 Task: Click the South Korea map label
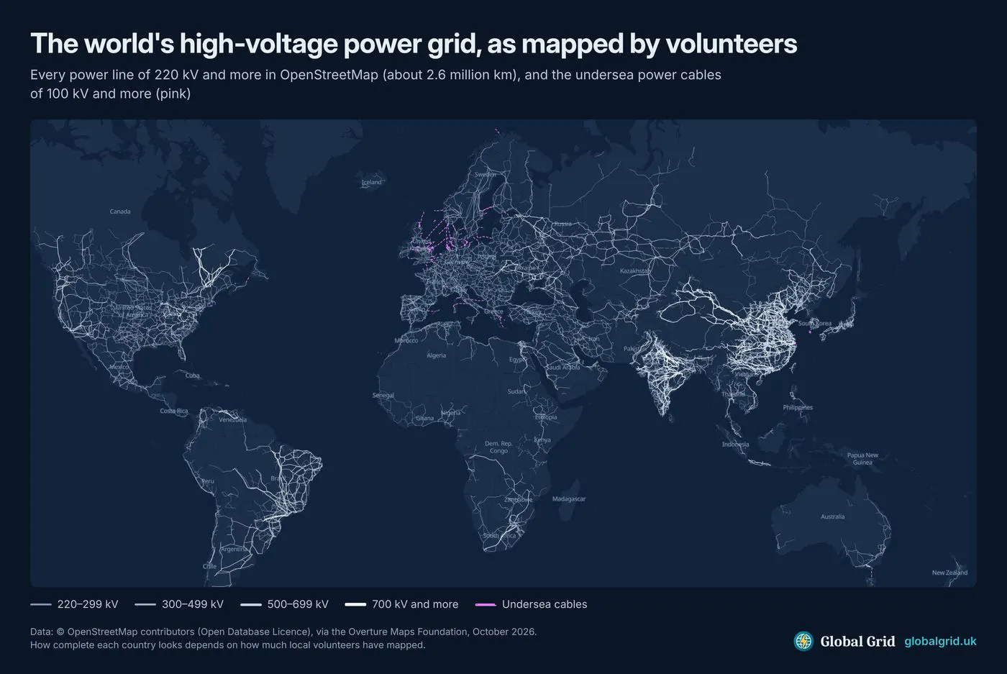pos(815,323)
